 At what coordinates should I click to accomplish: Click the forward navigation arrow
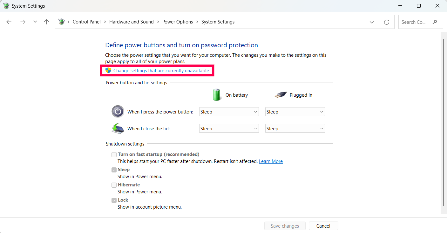[x=23, y=22]
